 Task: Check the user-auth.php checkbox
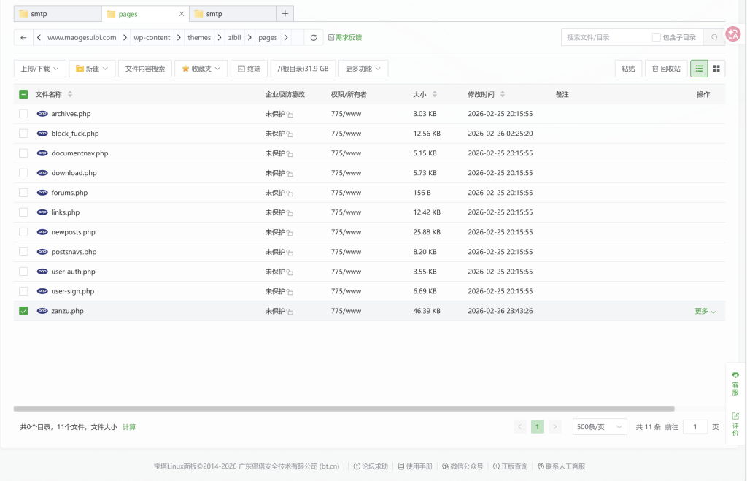click(23, 272)
